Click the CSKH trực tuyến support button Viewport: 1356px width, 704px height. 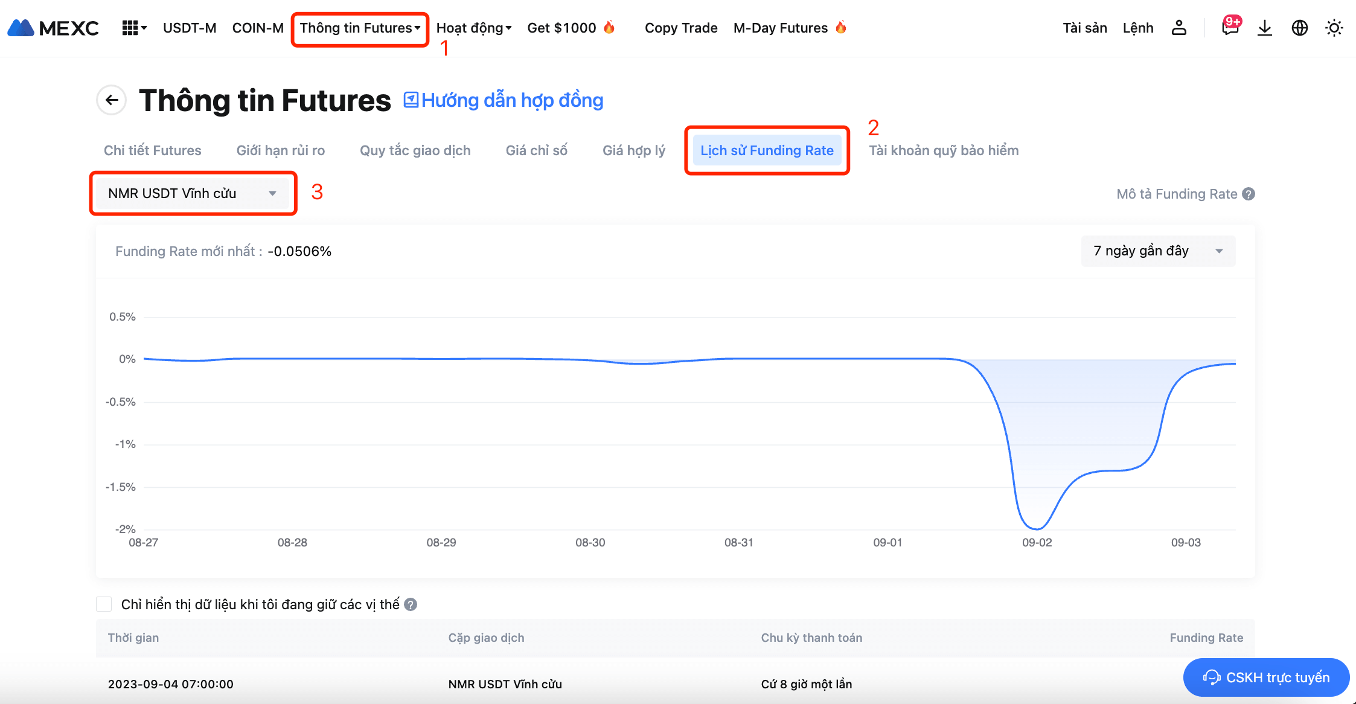click(x=1266, y=677)
